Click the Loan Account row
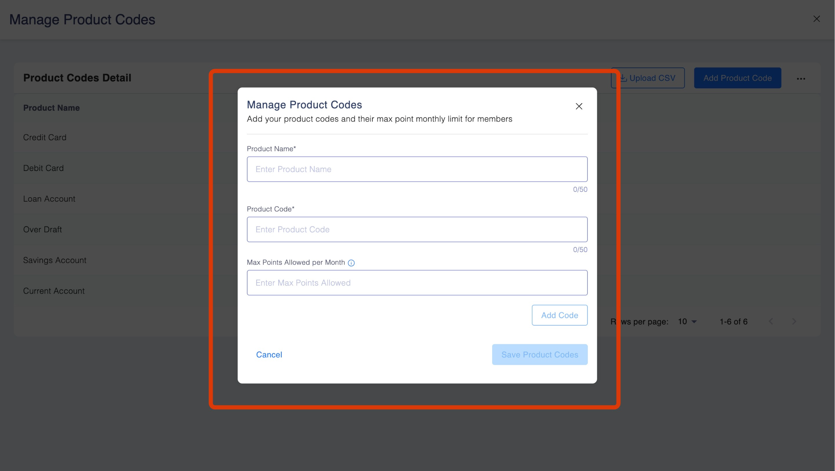The image size is (835, 471). coord(49,199)
